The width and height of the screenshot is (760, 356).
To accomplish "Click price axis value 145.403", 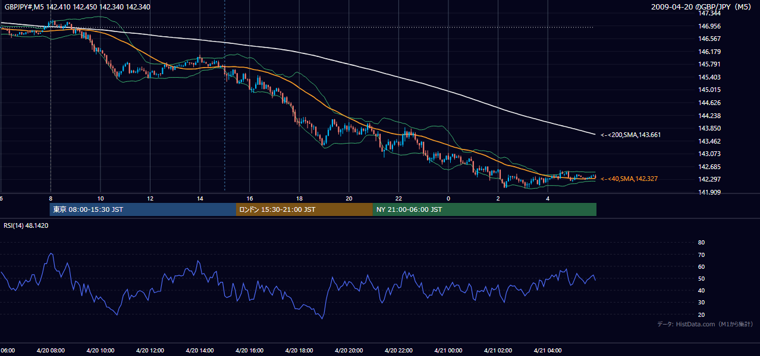I will point(710,77).
